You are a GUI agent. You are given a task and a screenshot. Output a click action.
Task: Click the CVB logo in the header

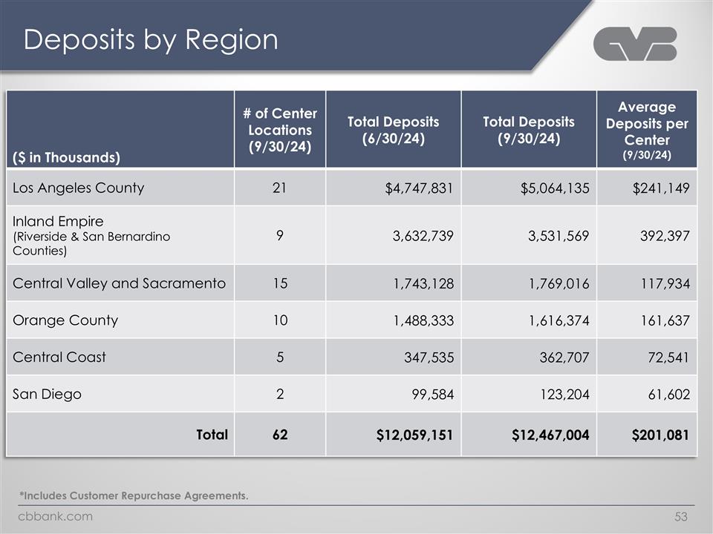(635, 44)
